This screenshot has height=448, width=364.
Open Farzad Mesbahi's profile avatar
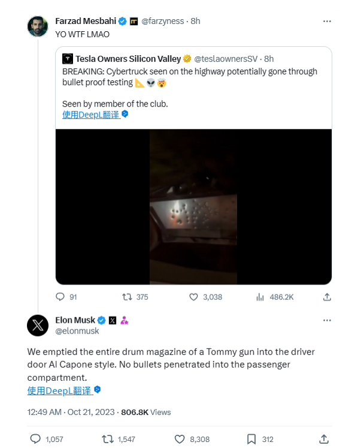38,26
